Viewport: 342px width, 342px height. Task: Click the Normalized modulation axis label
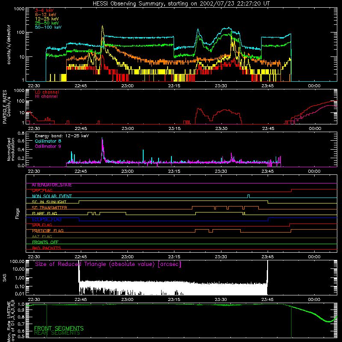[x=11, y=149]
